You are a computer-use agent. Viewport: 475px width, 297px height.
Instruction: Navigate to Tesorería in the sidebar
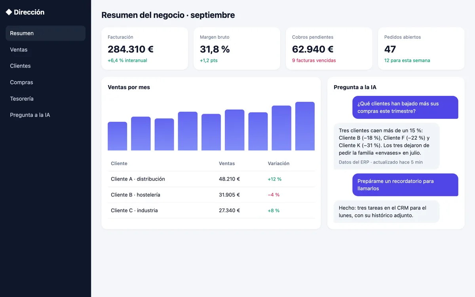coord(46,99)
